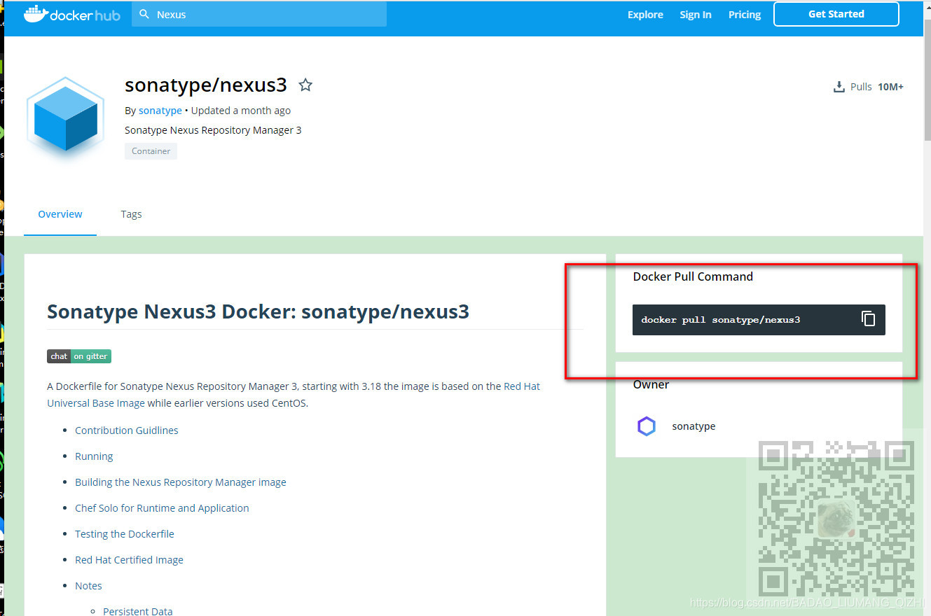Click Sonatype Nexus Repository Manager 3 description

[213, 130]
